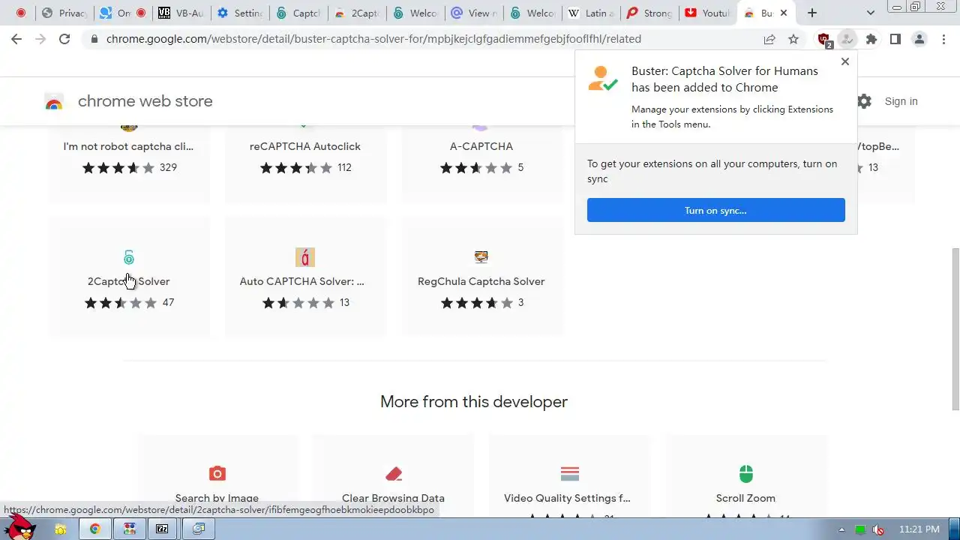Click the Video Quality Settings icon
Viewport: 960px width, 540px height.
click(570, 473)
